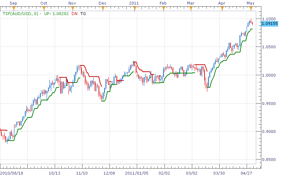Click the UP: 1.08202 value
Viewport: 281px width, 177px height.
56,14
